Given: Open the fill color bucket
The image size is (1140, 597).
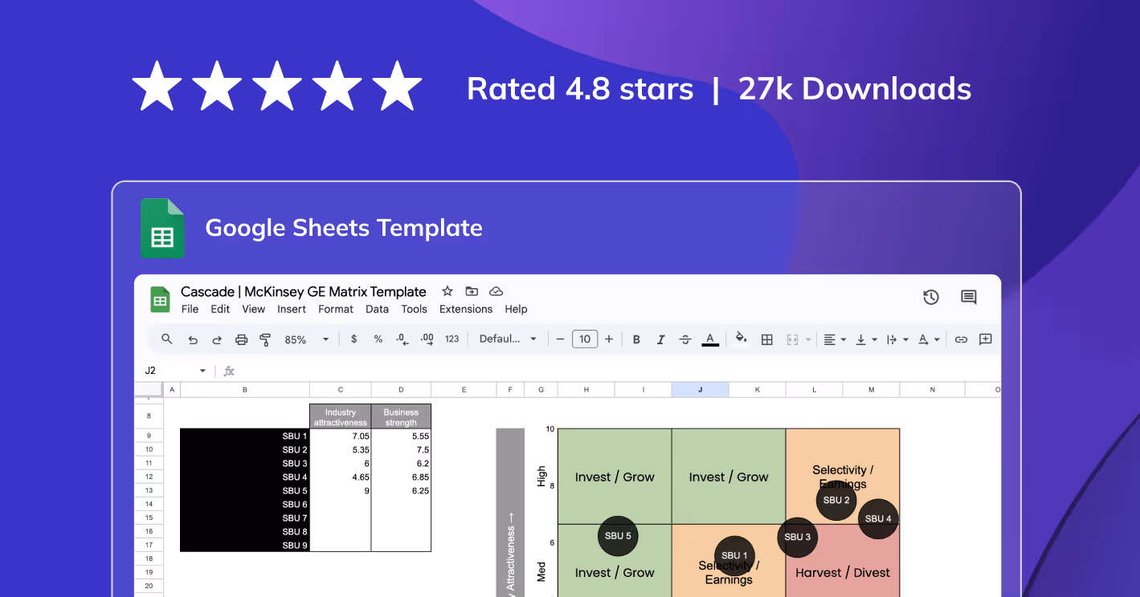Looking at the screenshot, I should (742, 339).
